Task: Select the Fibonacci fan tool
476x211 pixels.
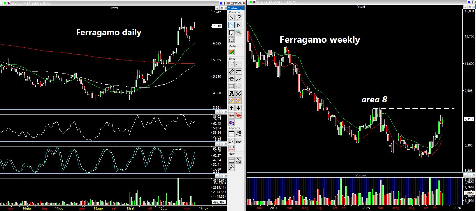Action: (x=231, y=141)
